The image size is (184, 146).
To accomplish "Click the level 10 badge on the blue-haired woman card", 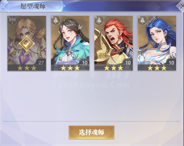I will tap(172, 63).
